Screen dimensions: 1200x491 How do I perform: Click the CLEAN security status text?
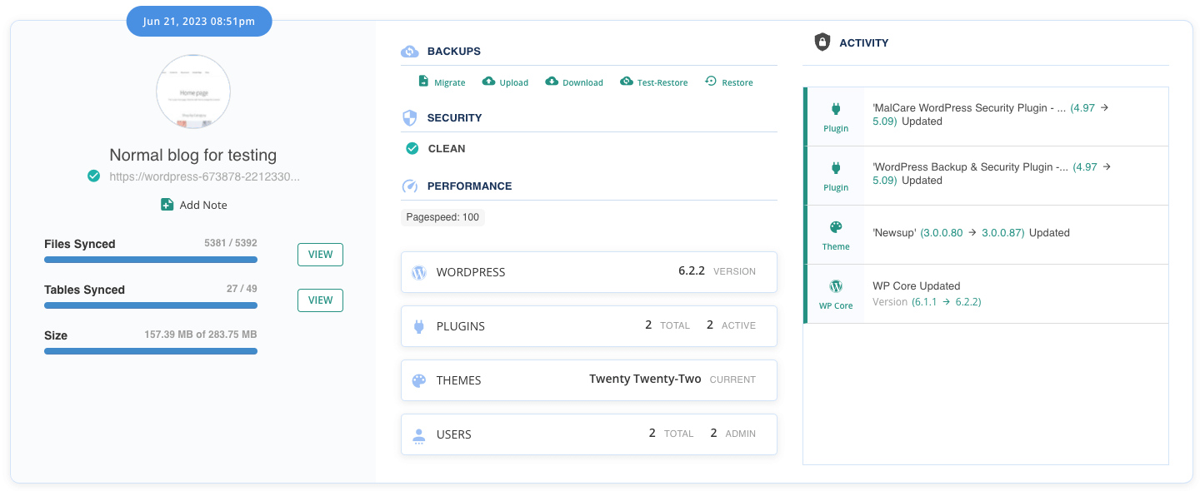pyautogui.click(x=447, y=149)
